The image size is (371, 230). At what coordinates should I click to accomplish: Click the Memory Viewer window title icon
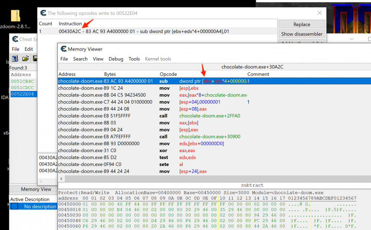pos(63,49)
